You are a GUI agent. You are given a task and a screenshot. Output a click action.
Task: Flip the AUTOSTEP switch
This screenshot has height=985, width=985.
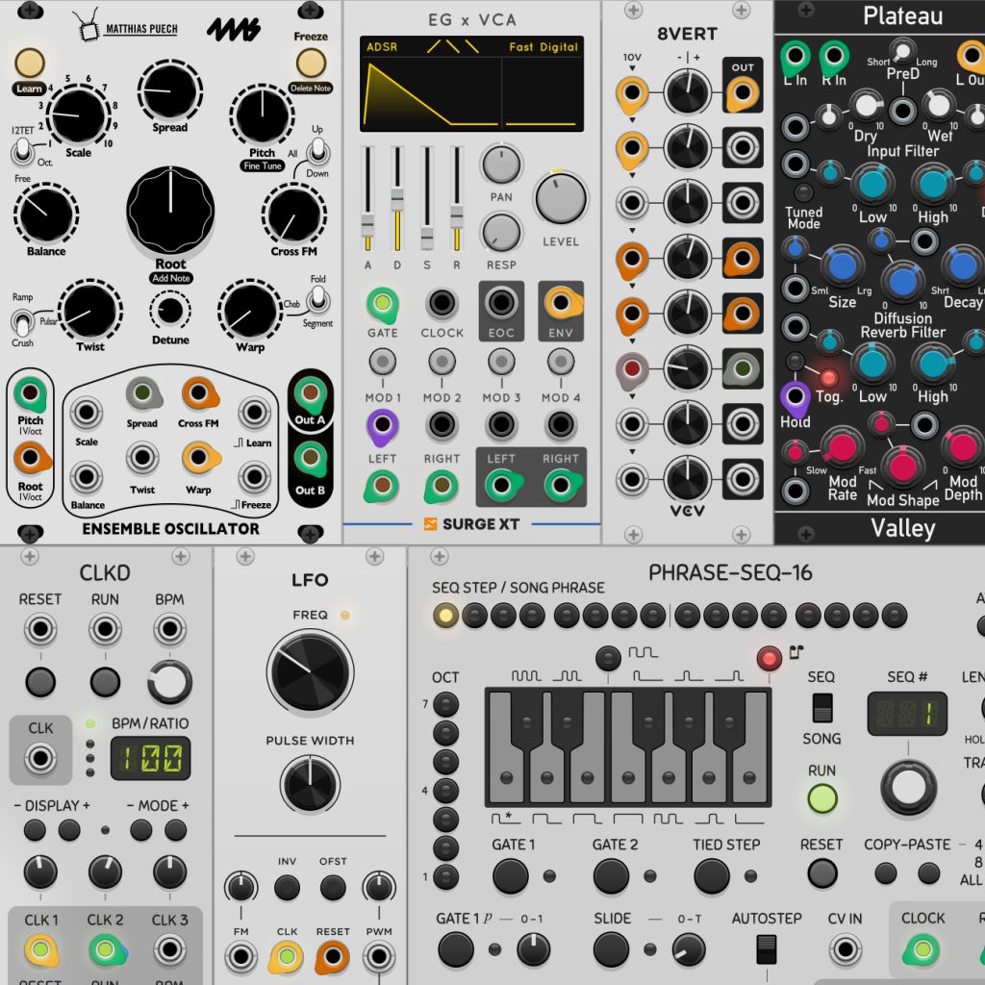click(x=767, y=949)
